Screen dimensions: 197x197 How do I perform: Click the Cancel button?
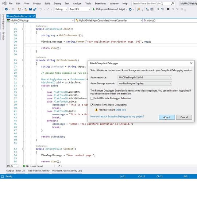click(x=184, y=117)
